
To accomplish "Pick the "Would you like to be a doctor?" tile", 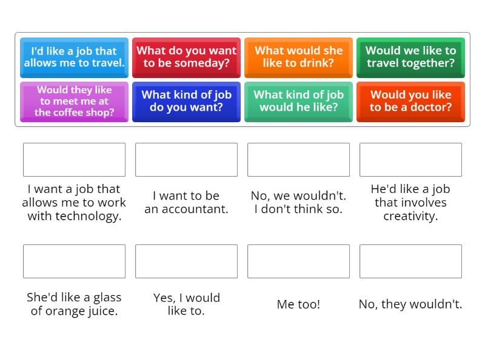I will 410,101.
